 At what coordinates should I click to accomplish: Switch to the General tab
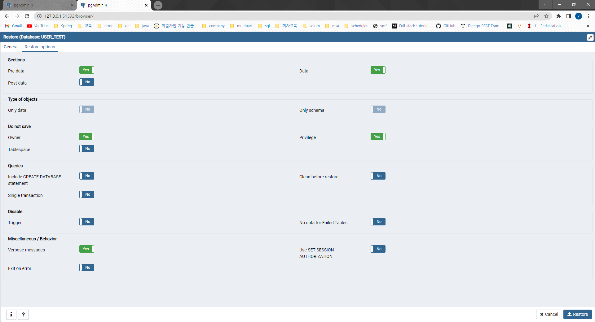(x=11, y=47)
